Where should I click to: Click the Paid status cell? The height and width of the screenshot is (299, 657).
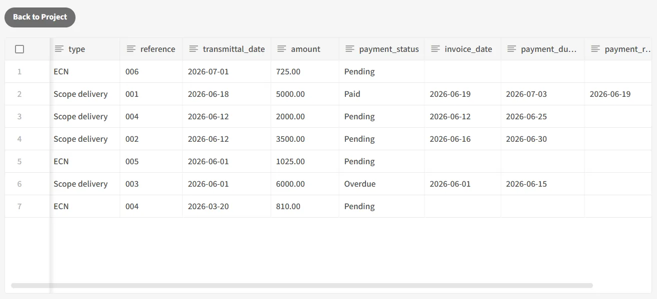coord(382,94)
